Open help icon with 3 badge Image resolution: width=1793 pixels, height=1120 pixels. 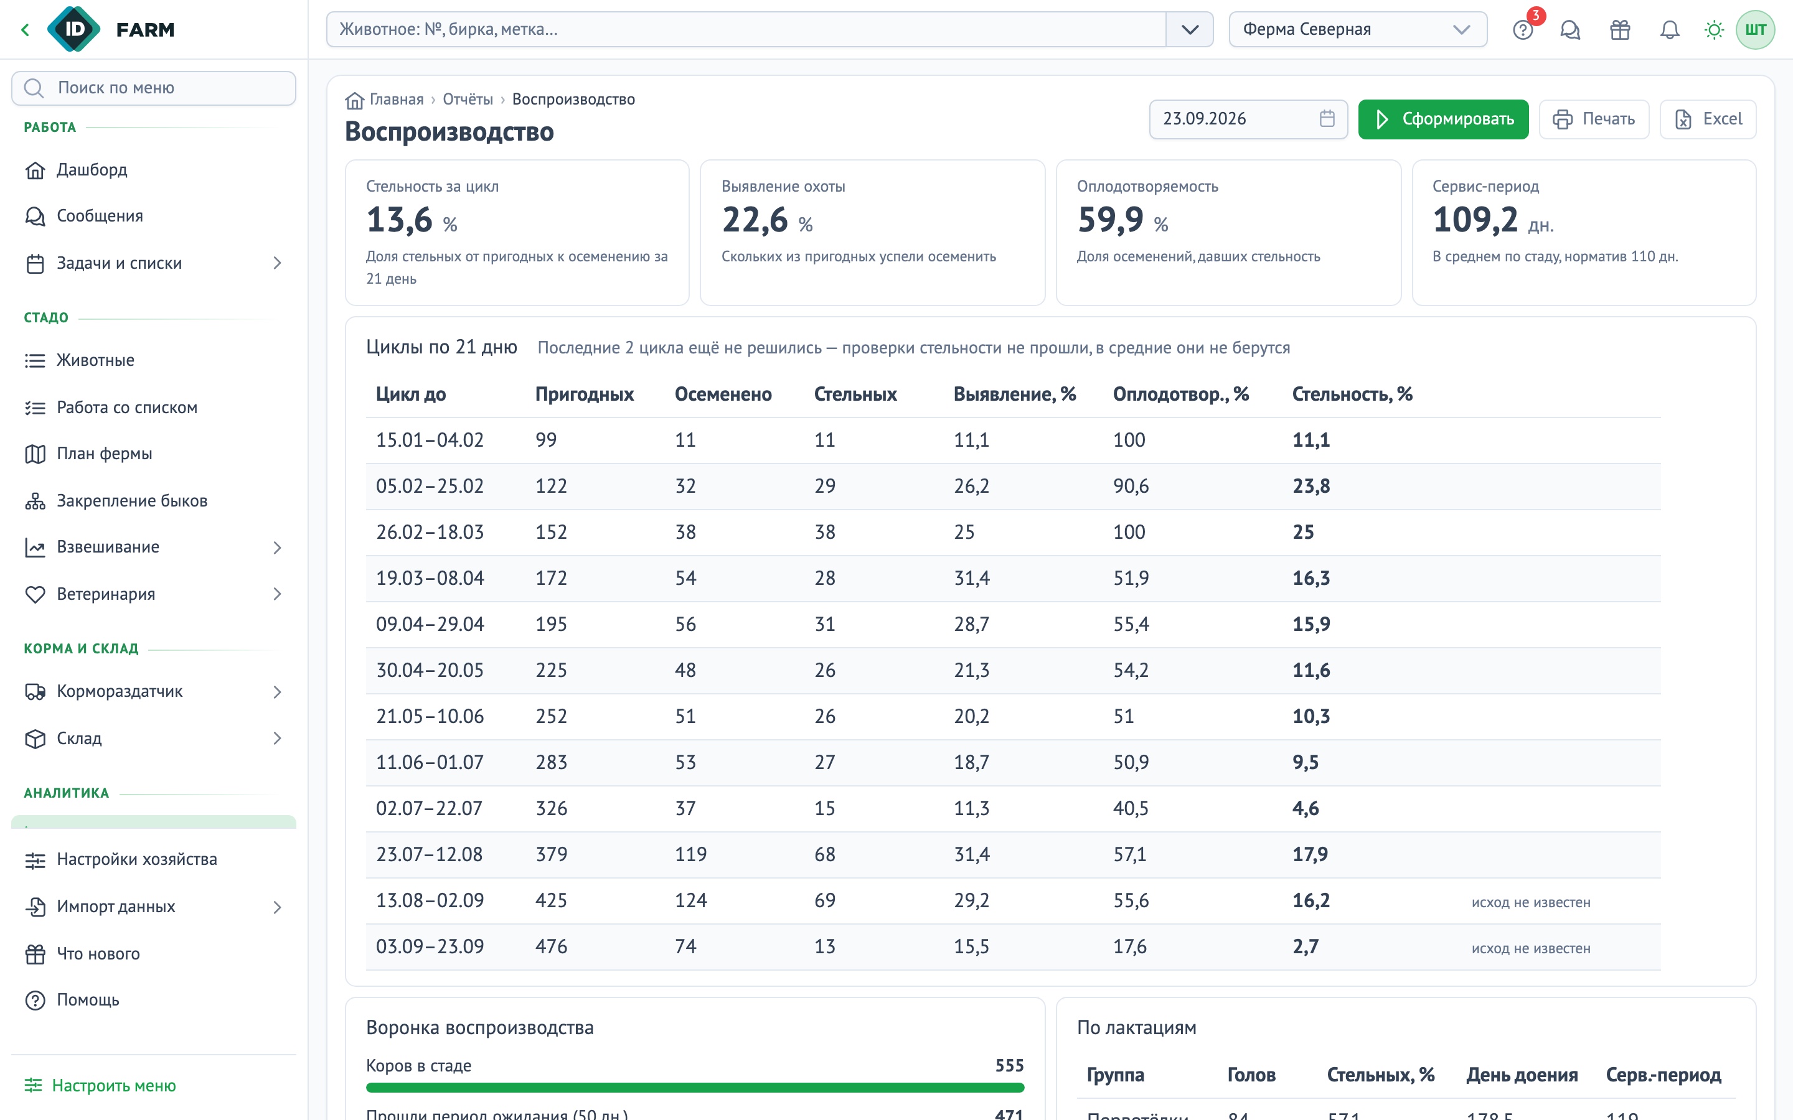(x=1523, y=30)
